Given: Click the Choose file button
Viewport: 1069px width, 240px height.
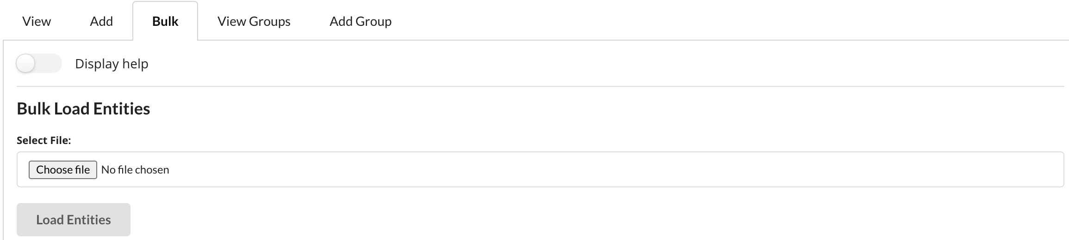Looking at the screenshot, I should [63, 170].
